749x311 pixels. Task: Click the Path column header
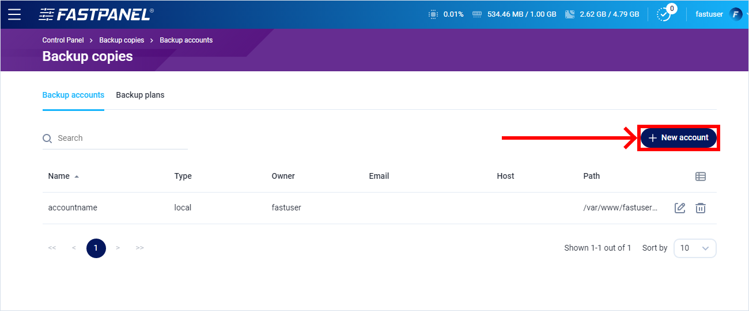(592, 176)
